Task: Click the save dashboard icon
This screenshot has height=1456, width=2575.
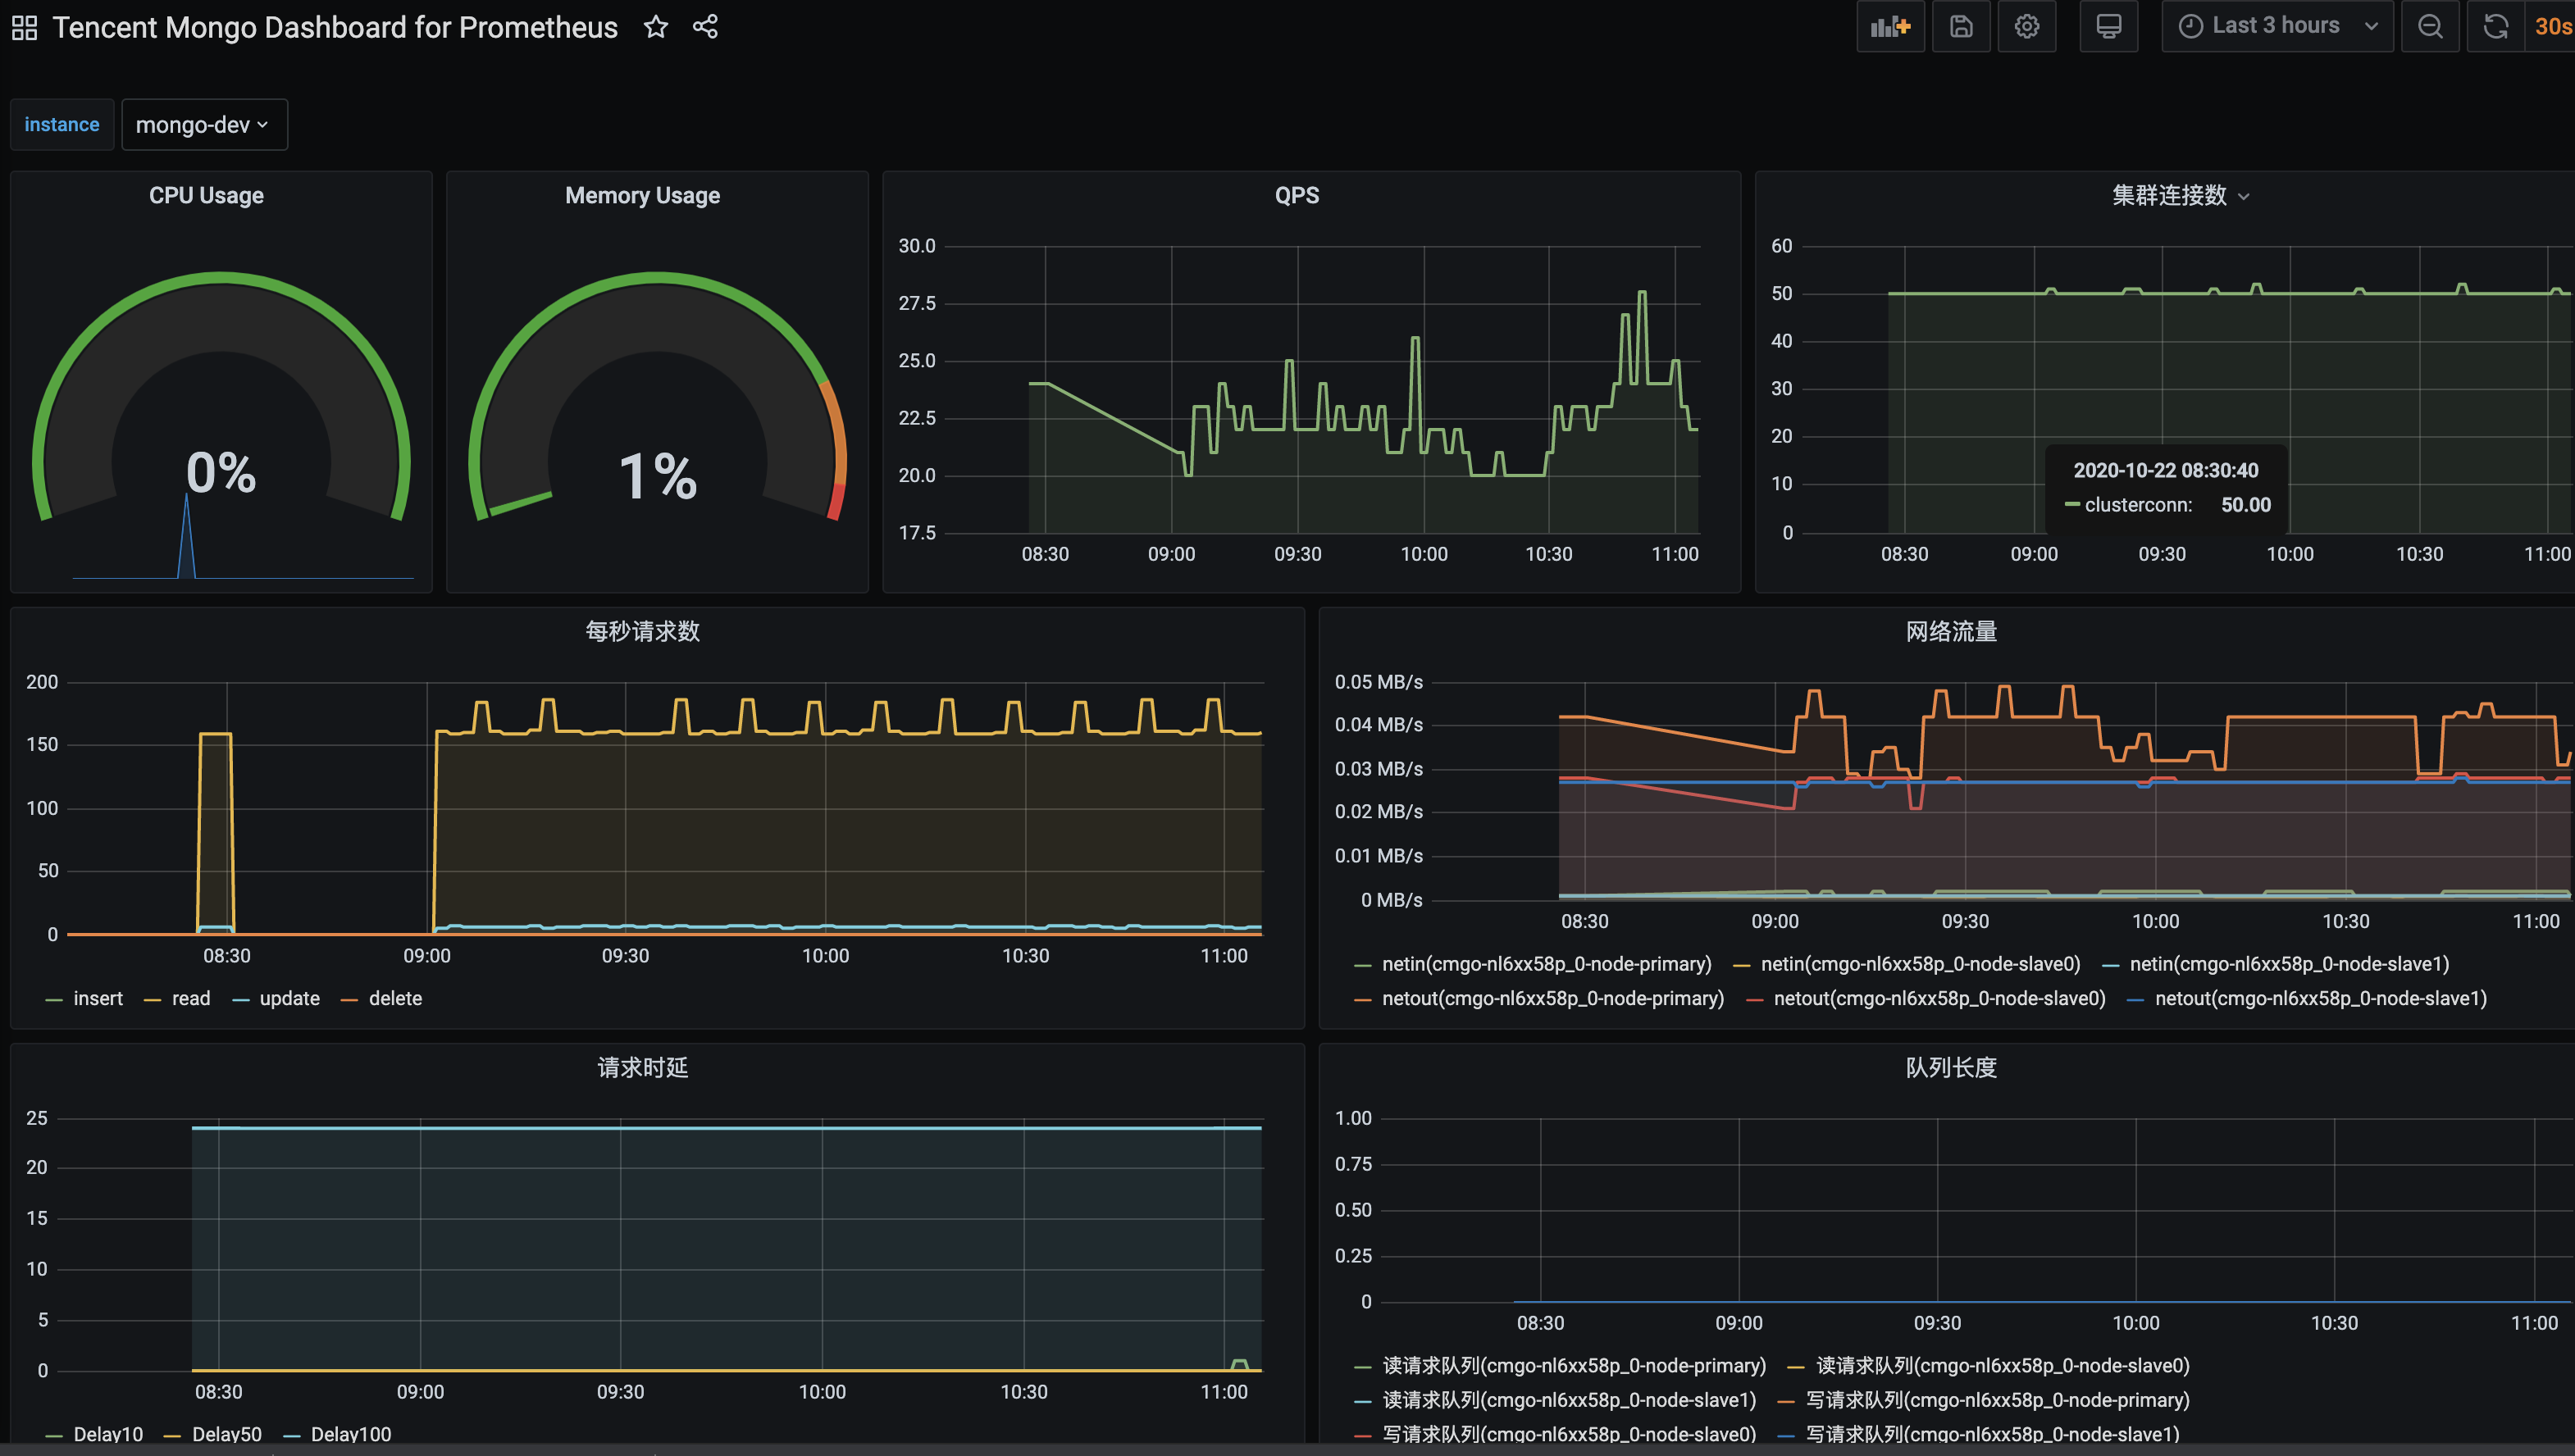Action: click(1961, 26)
